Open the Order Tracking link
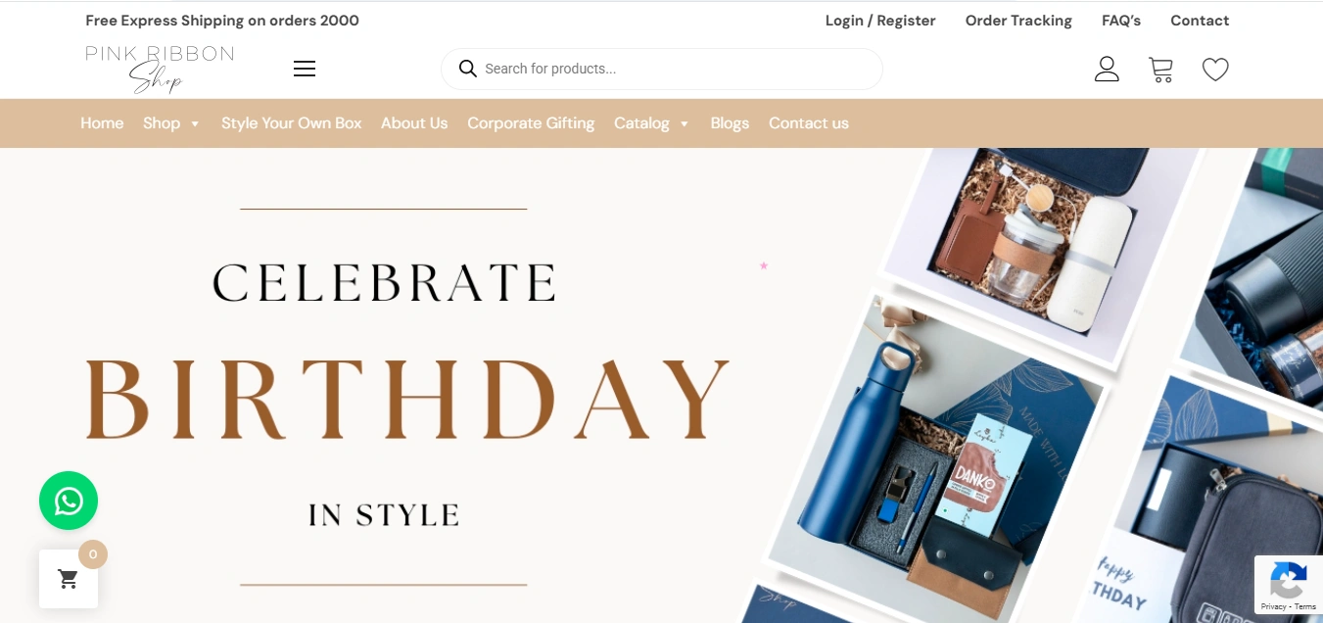Image resolution: width=1323 pixels, height=623 pixels. coord(1018,21)
